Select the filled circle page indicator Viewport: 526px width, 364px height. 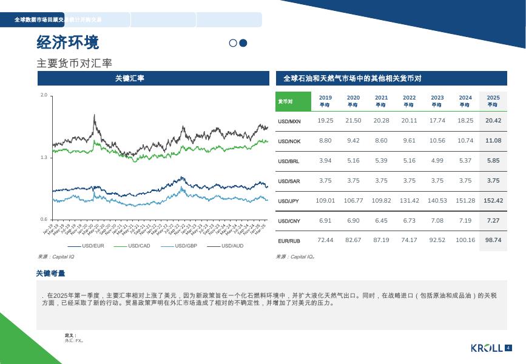(x=243, y=43)
